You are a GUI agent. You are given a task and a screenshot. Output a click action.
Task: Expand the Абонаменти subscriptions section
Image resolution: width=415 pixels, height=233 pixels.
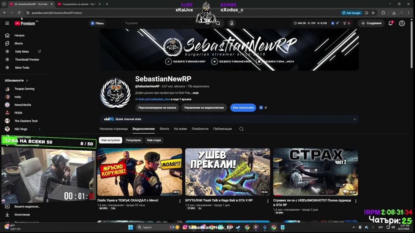click(16, 80)
